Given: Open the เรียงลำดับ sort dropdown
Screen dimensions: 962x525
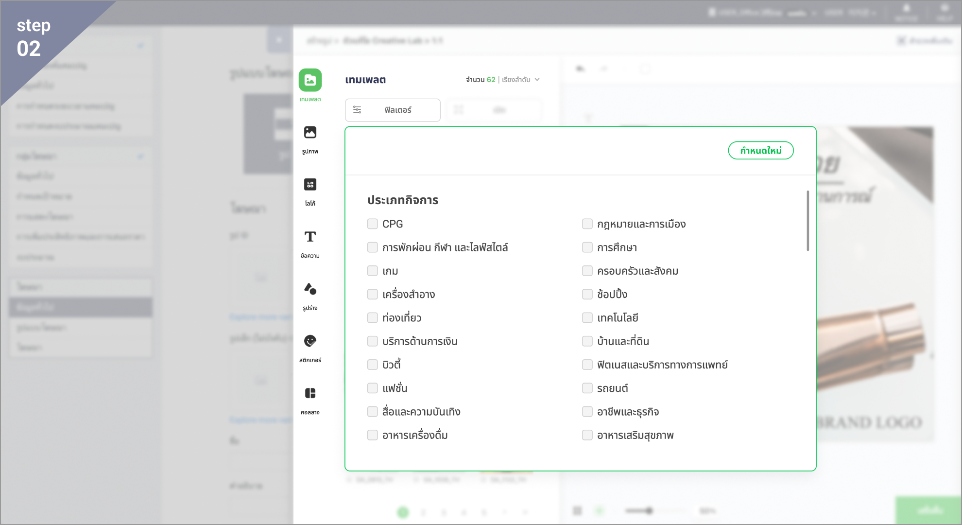Looking at the screenshot, I should pos(520,80).
